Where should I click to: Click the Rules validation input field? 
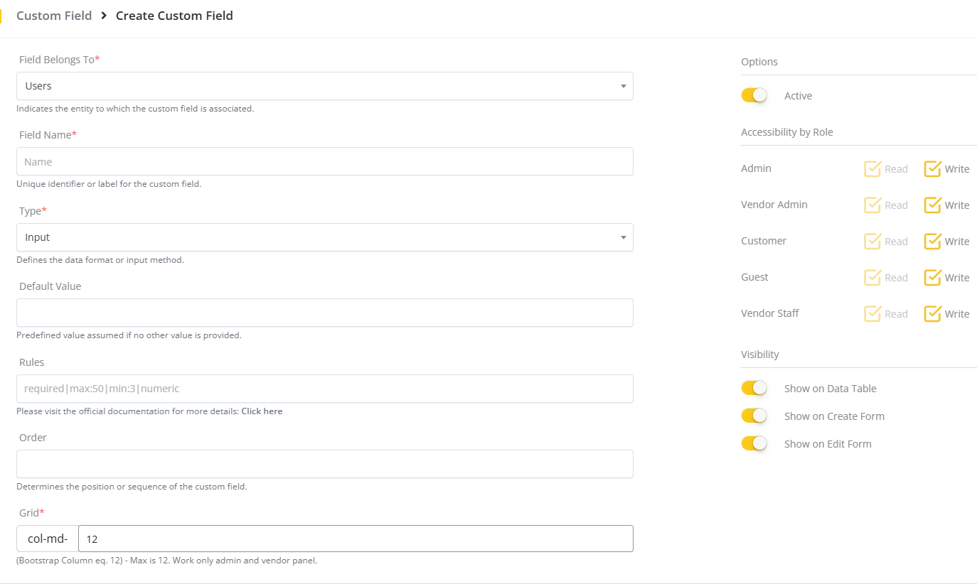pos(324,389)
